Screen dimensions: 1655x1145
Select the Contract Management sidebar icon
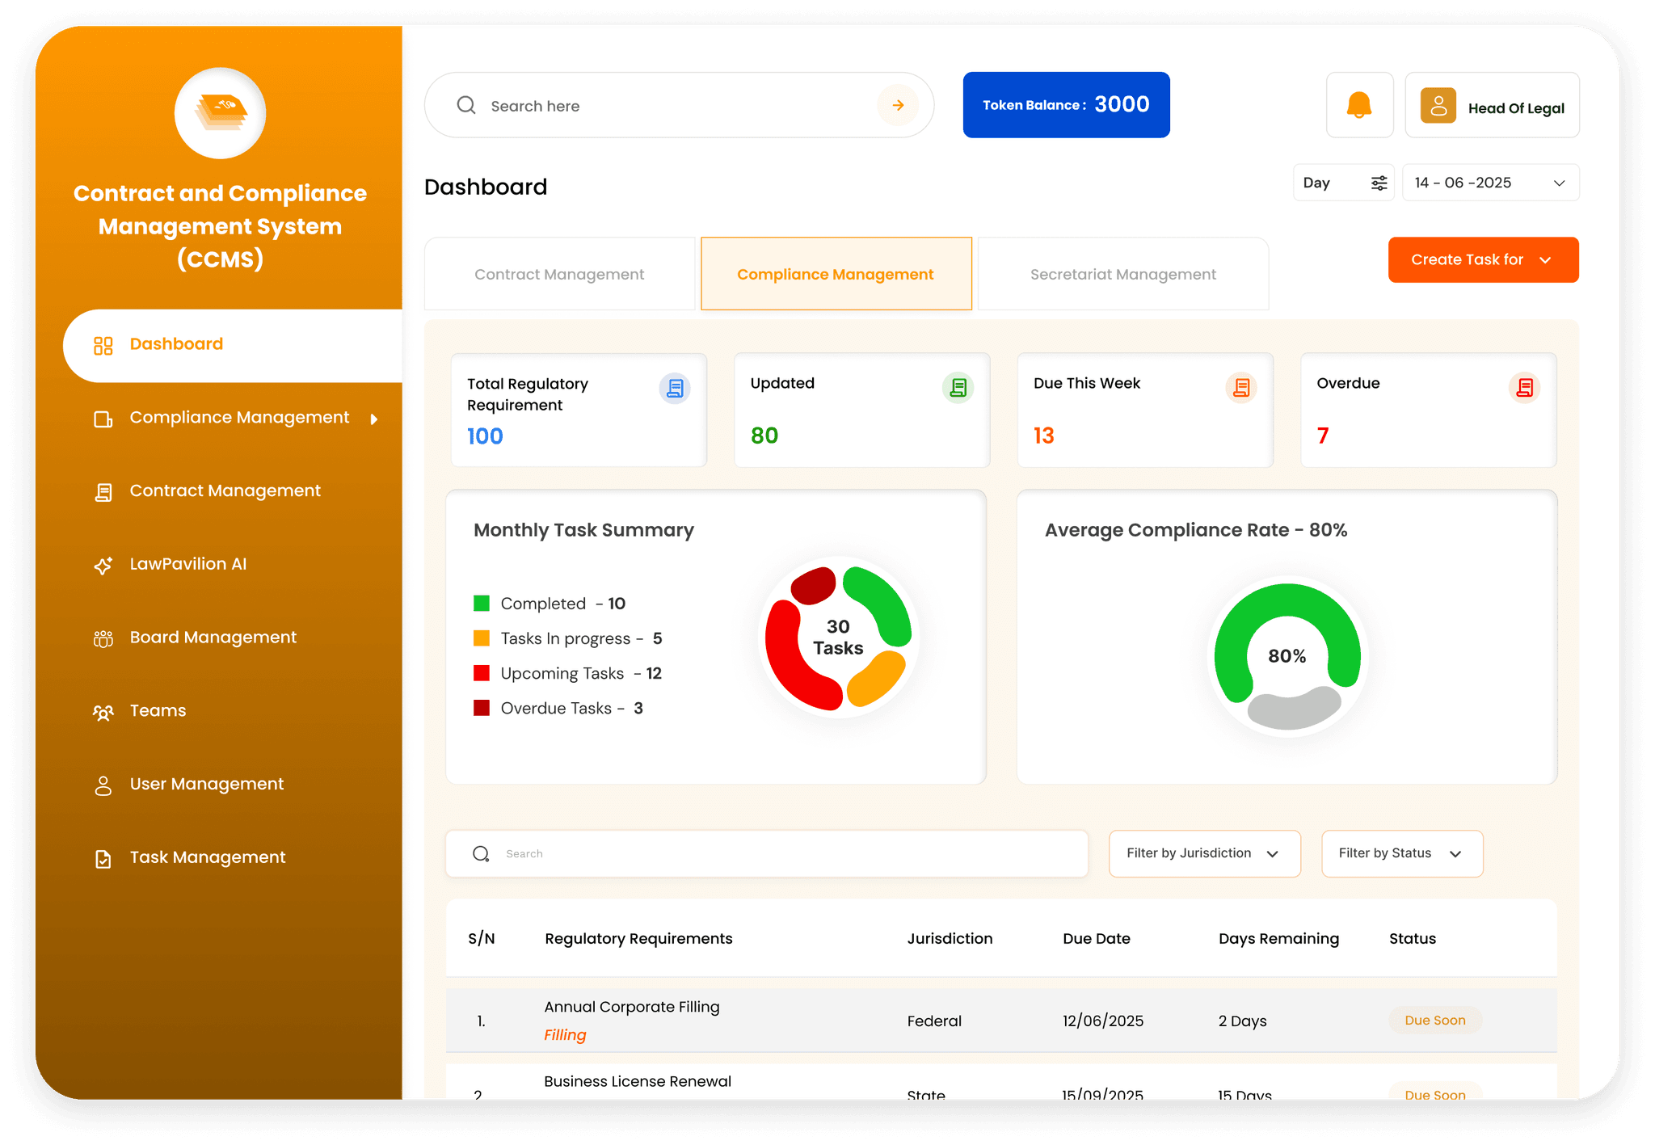pos(103,490)
